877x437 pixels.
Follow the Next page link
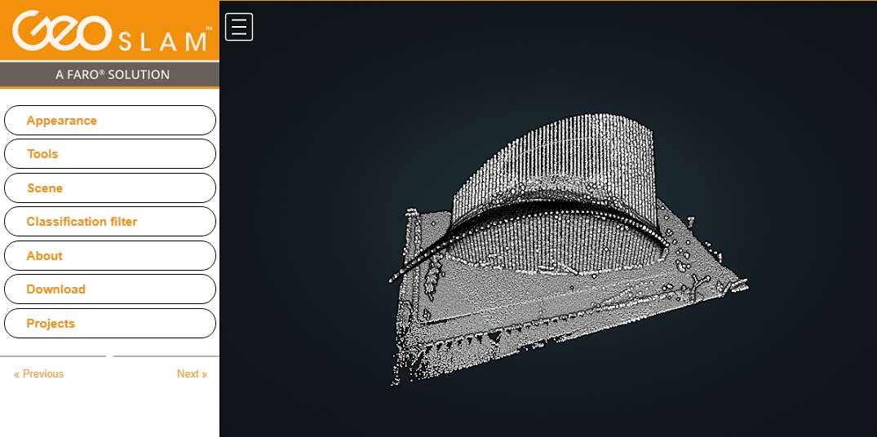pyautogui.click(x=192, y=374)
